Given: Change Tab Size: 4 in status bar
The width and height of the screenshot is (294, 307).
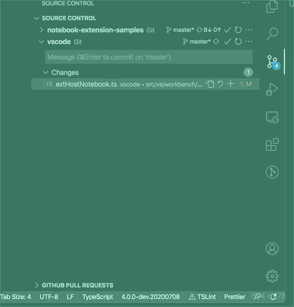Looking at the screenshot, I should pyautogui.click(x=15, y=297).
